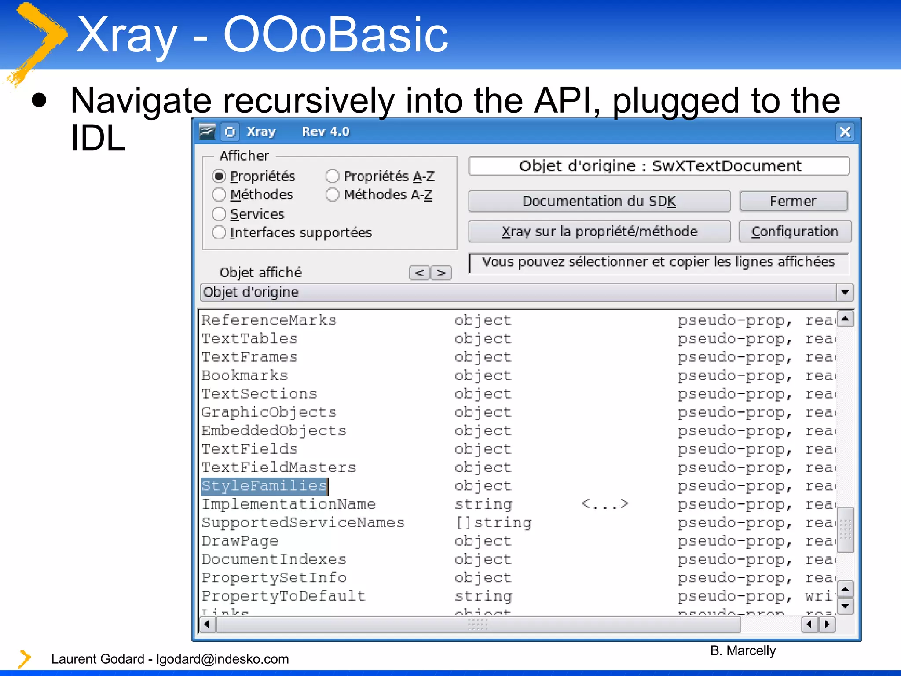Click the horizontal scrollbar thumb
901x676 pixels.
click(478, 624)
